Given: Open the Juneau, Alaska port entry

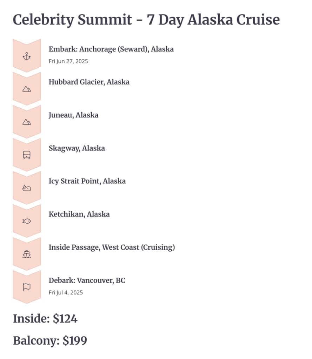Looking at the screenshot, I should tap(73, 115).
